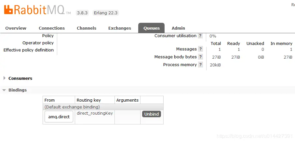Click the Default exchange binding row
Viewport: 295px width, 142px height.
click(x=103, y=107)
